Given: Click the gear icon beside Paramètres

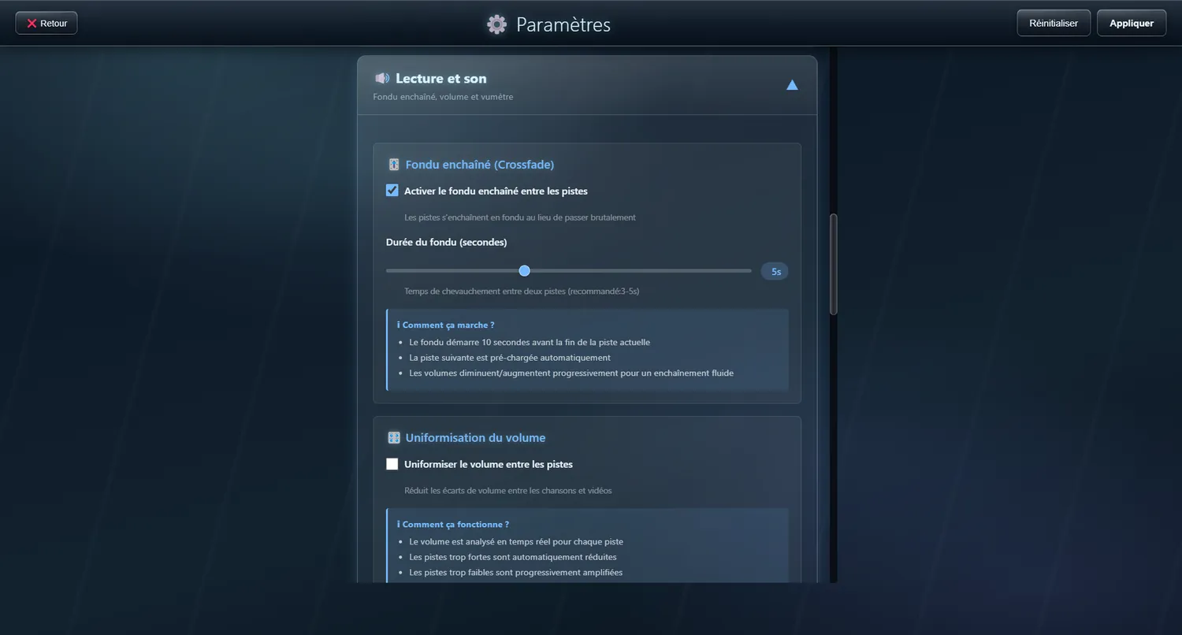Looking at the screenshot, I should 496,24.
